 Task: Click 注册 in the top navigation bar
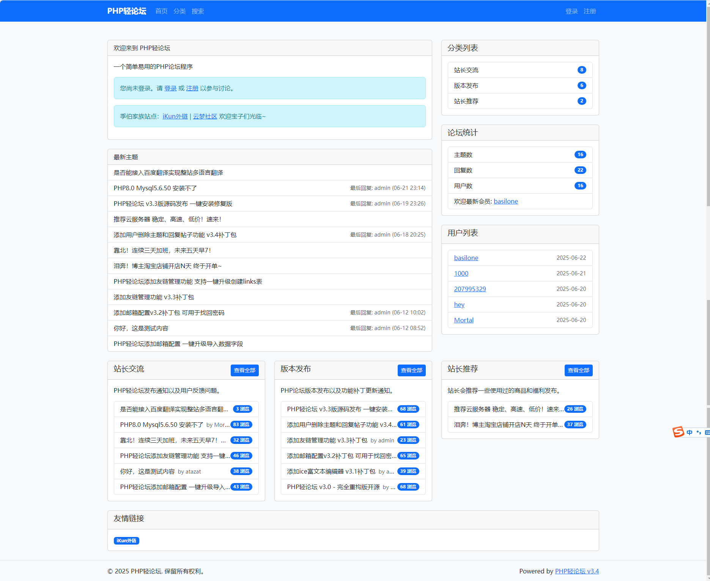click(590, 11)
